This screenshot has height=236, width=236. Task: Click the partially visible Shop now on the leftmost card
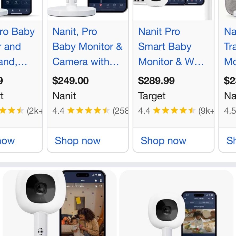(x=7, y=141)
